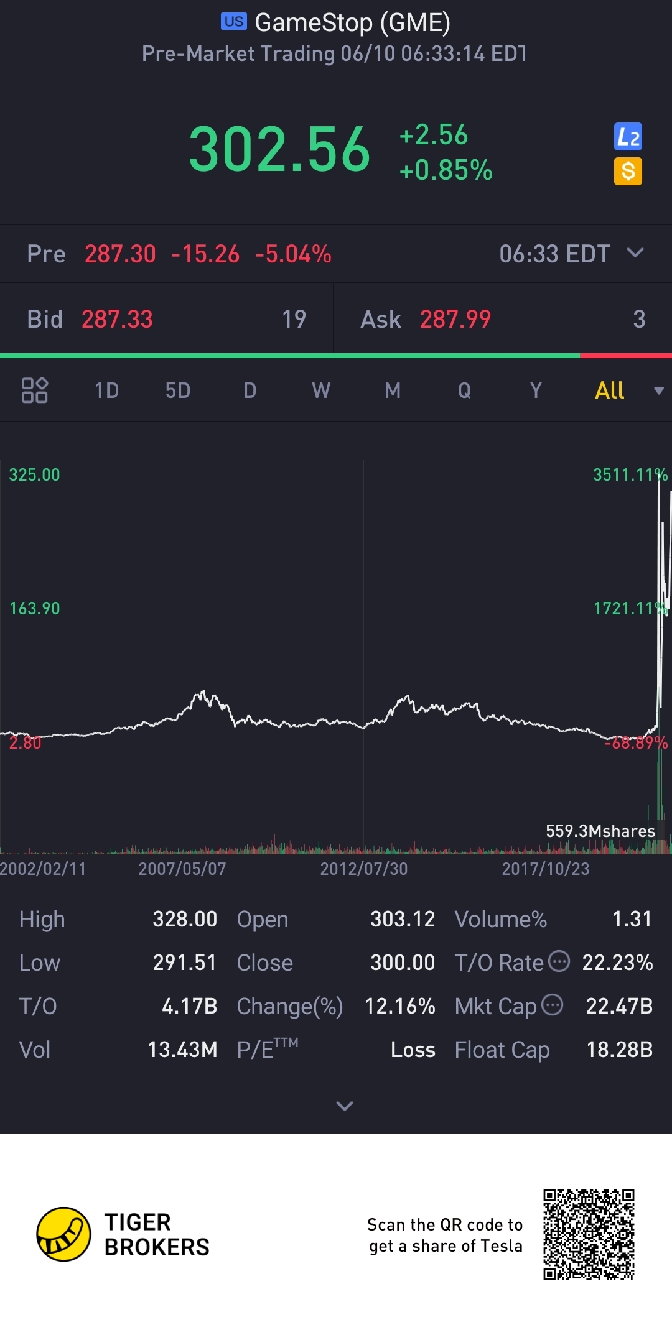Tap the -68.89% axis label
Viewport: 672px width, 1335px height.
click(636, 742)
